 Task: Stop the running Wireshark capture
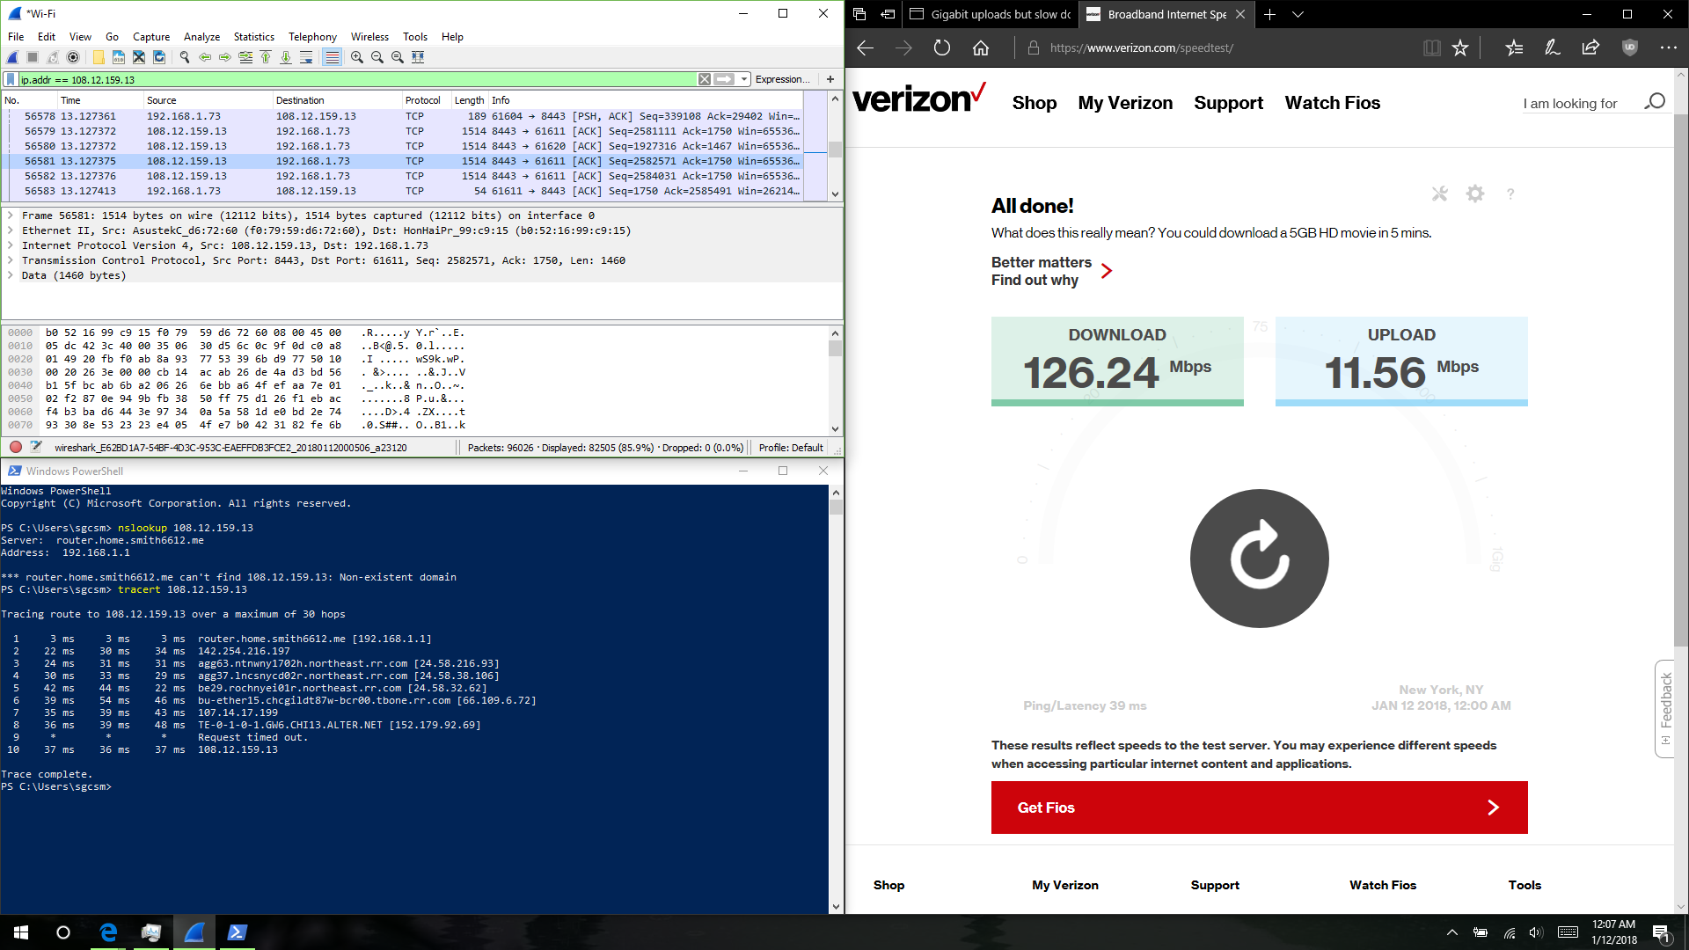pos(33,57)
